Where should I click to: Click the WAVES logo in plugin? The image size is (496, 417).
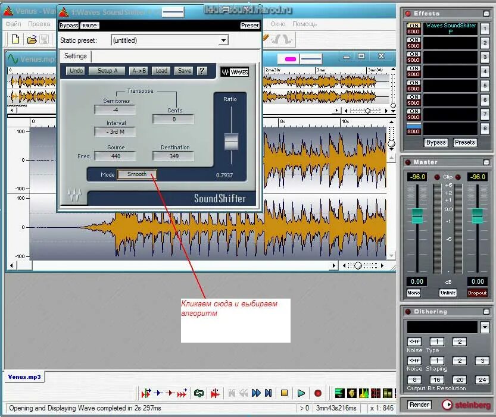(x=235, y=72)
